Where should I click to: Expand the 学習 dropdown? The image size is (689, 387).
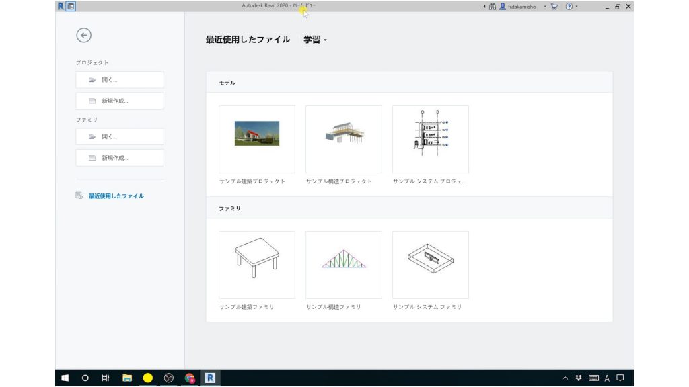coord(313,40)
